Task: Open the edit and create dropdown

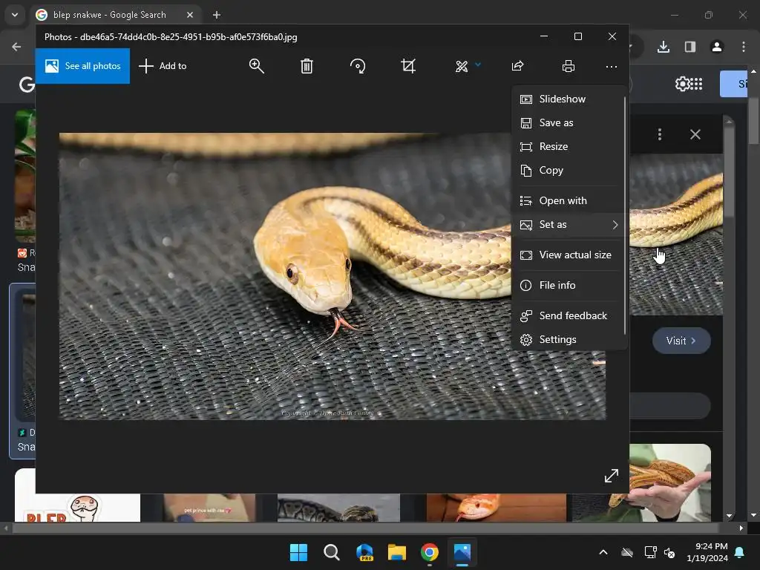Action: [x=468, y=66]
